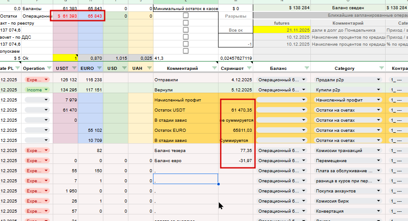Select the cell containing 0,02457627119
Image resolution: width=408 pixels, height=221 pixels.
pyautogui.click(x=236, y=58)
